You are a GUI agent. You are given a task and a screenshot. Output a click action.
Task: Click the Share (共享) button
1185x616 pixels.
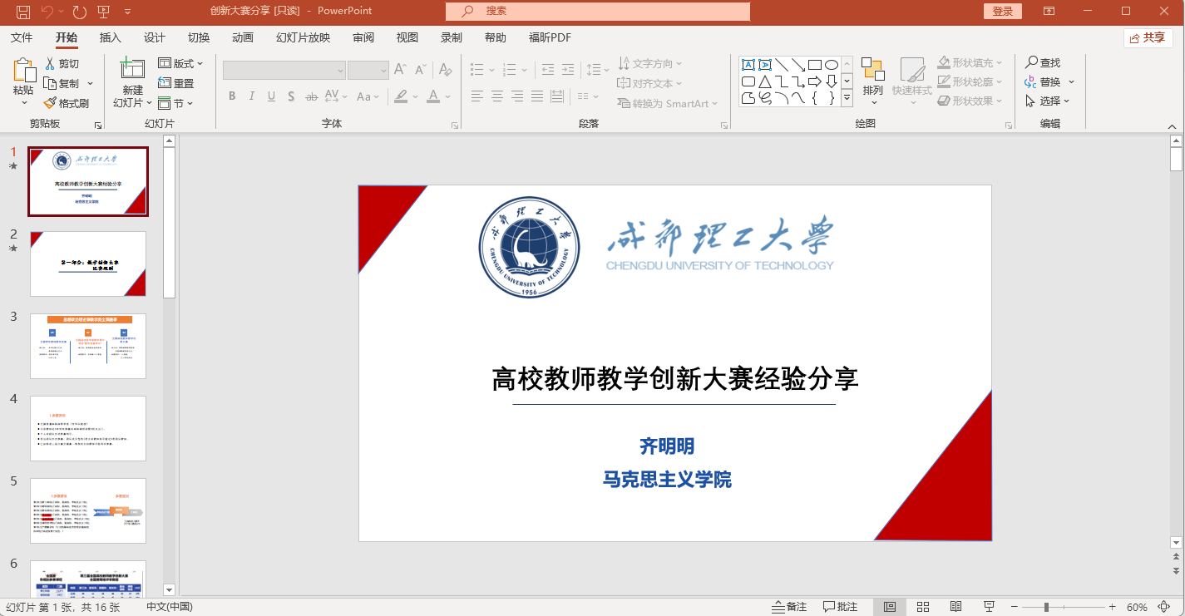(x=1148, y=37)
